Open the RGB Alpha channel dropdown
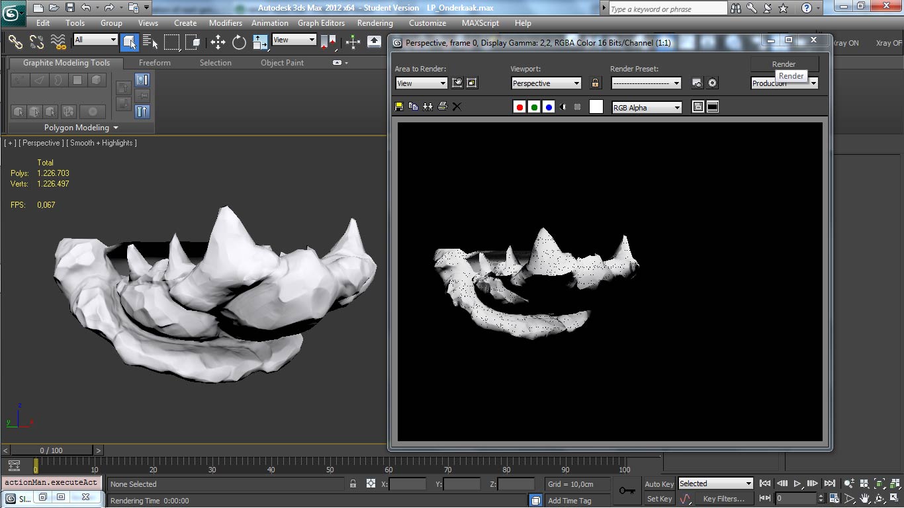The image size is (904, 508). point(647,107)
